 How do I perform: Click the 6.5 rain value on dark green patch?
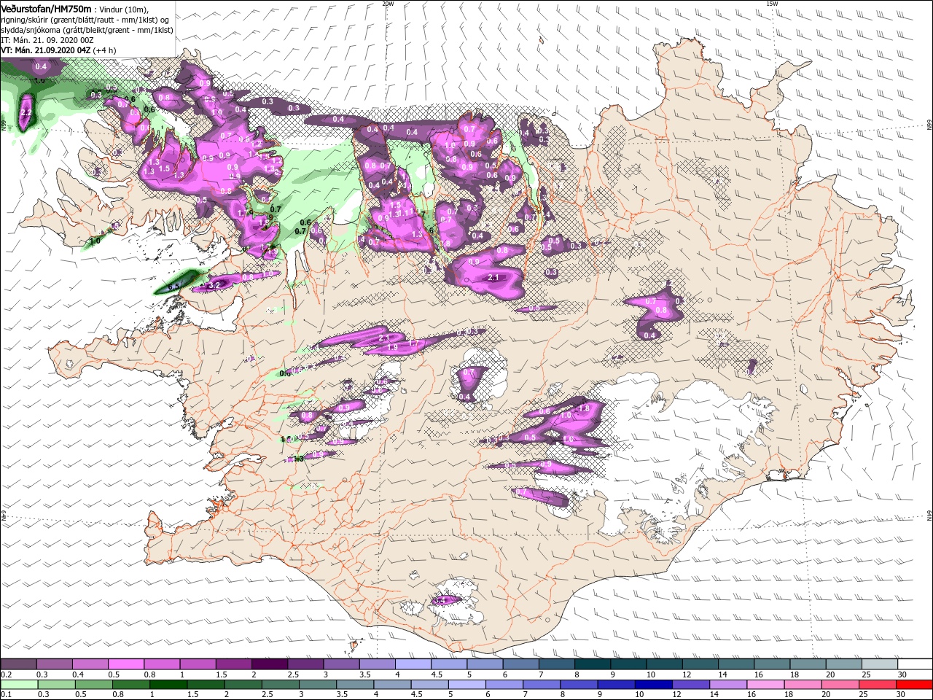point(173,287)
